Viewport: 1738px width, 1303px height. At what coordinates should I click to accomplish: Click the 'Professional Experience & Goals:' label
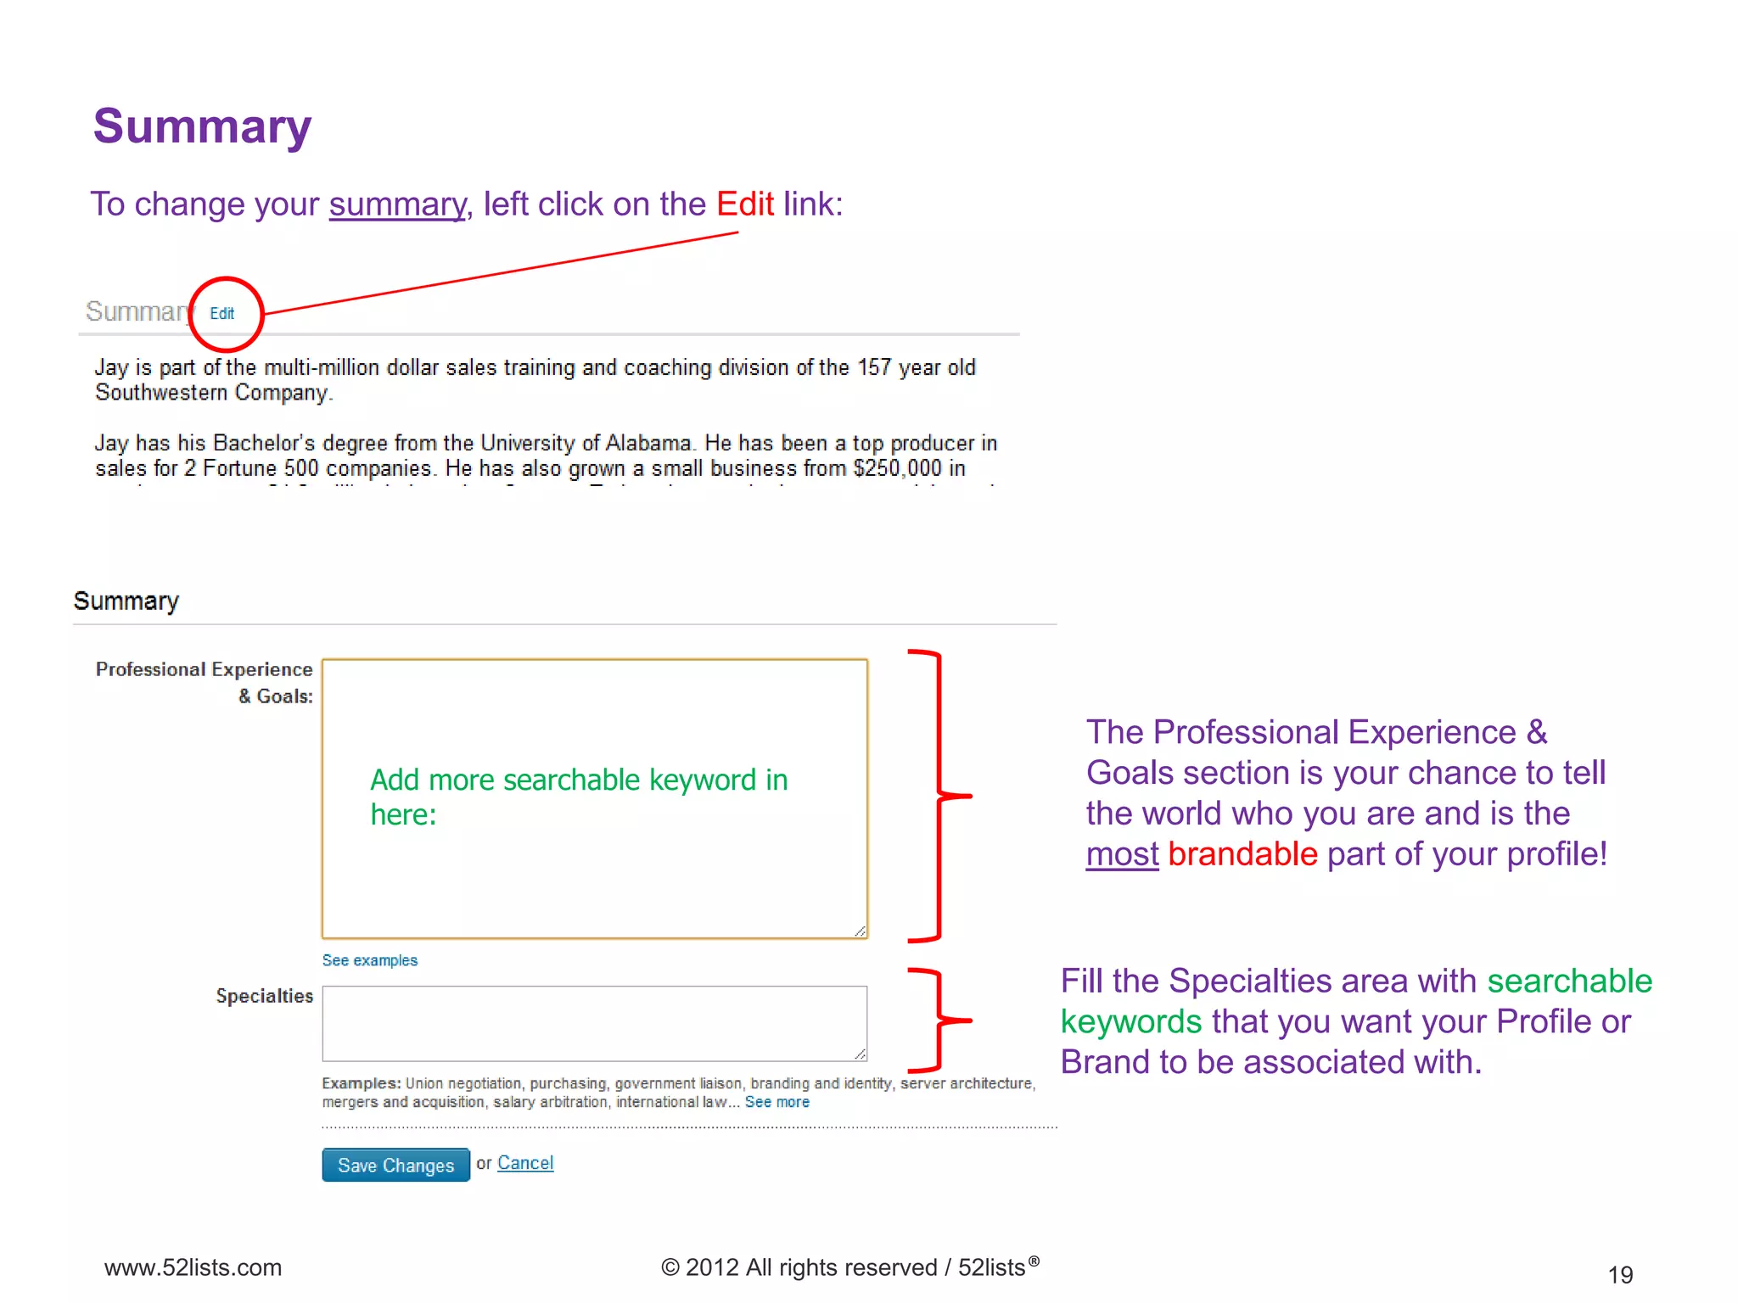point(205,683)
